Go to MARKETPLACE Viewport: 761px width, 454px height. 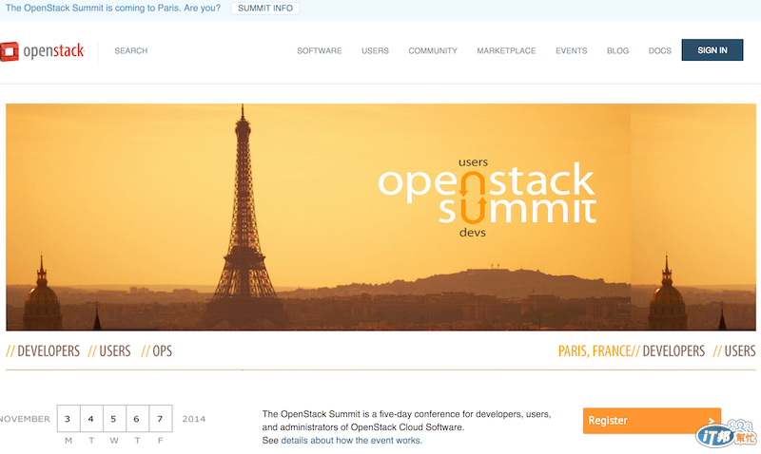pos(506,50)
